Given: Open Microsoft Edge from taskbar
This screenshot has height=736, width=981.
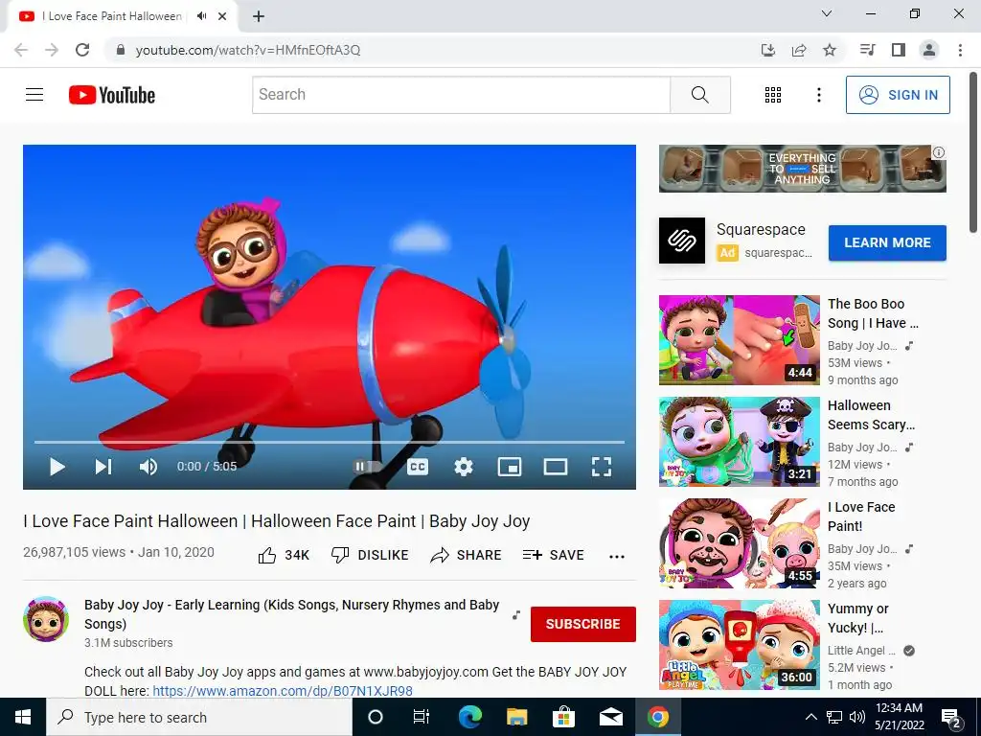Looking at the screenshot, I should (469, 717).
